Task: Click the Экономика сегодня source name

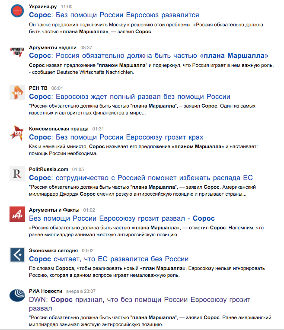Action: click(54, 251)
